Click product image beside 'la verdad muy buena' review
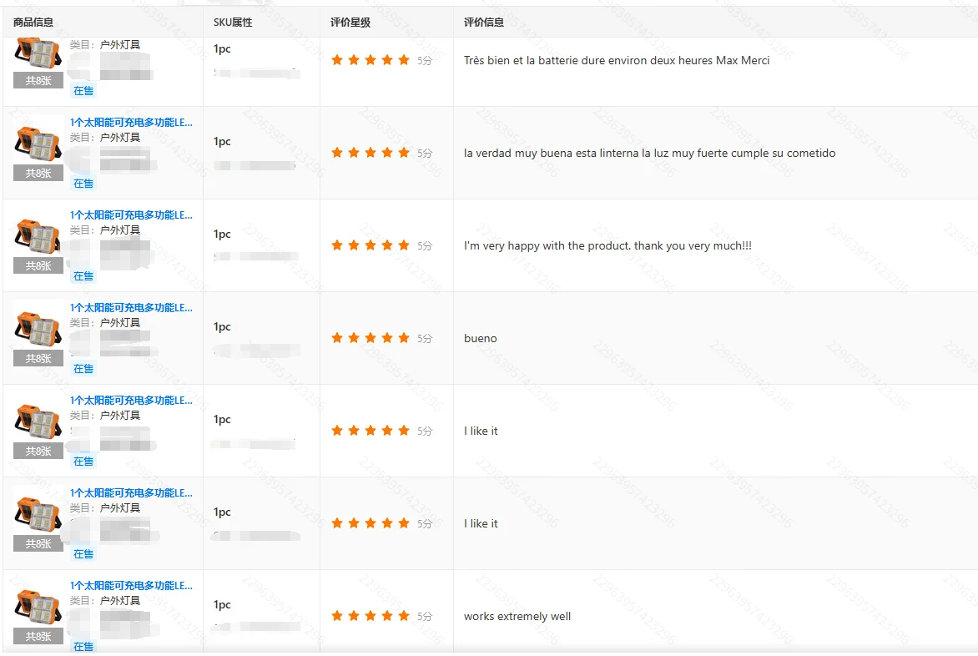The height and width of the screenshot is (656, 978). (38, 148)
